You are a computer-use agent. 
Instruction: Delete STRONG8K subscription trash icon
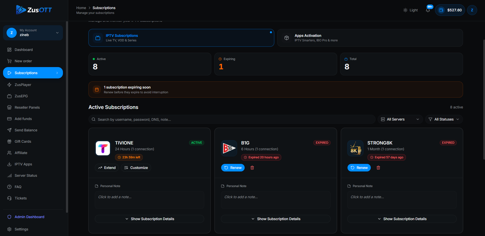click(378, 168)
